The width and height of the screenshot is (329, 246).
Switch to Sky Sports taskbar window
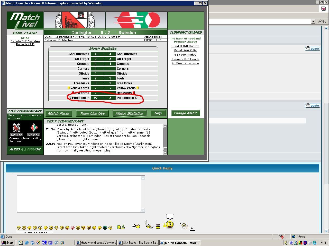pos(138,243)
